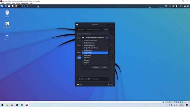The height and width of the screenshot is (107, 190).
Task: Select English (UK) layout
Action: pos(95,50)
